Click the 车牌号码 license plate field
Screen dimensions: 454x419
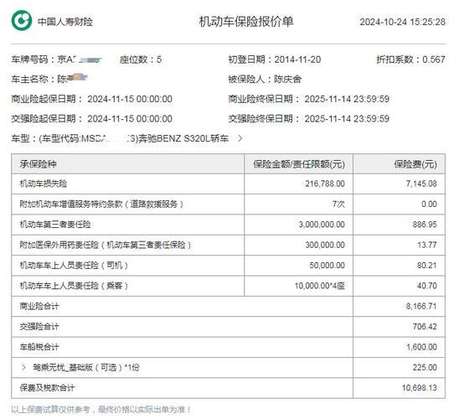point(57,59)
